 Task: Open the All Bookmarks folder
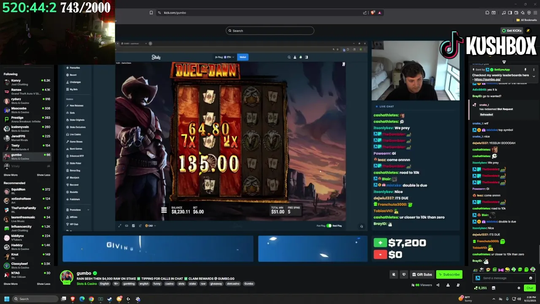pos(526,20)
